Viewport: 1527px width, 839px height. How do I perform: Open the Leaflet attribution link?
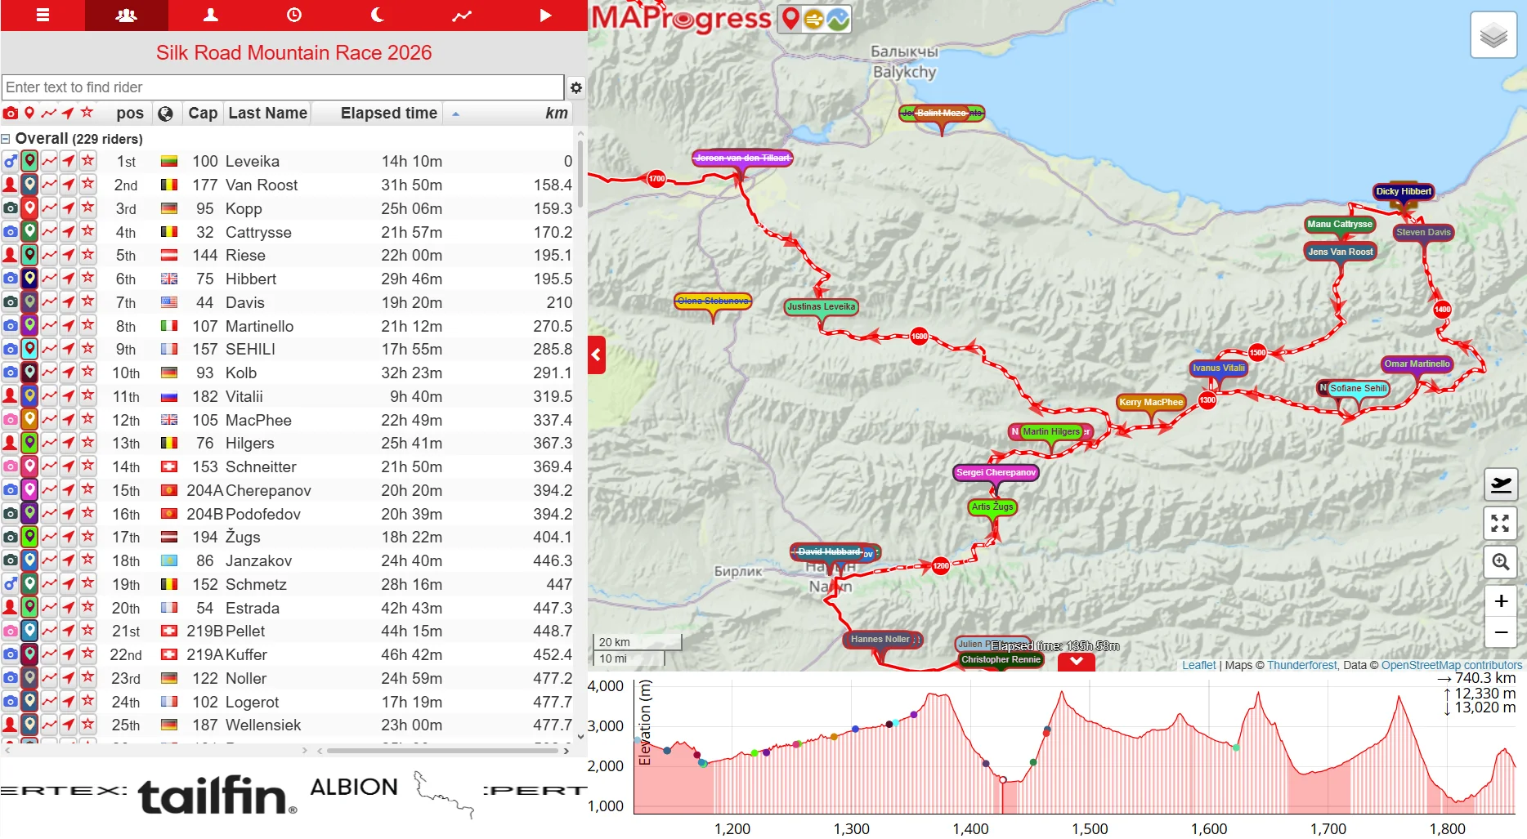click(x=1199, y=665)
